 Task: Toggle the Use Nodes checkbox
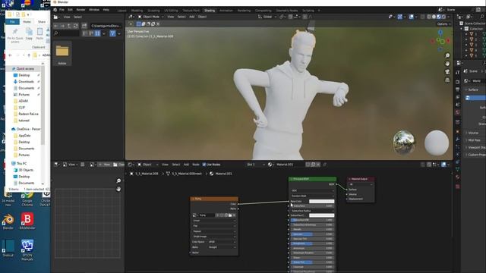pos(204,165)
